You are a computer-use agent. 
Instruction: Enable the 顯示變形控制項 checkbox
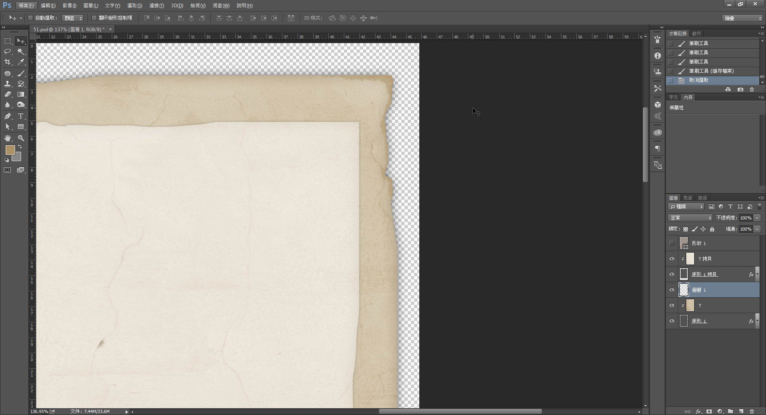tap(94, 18)
